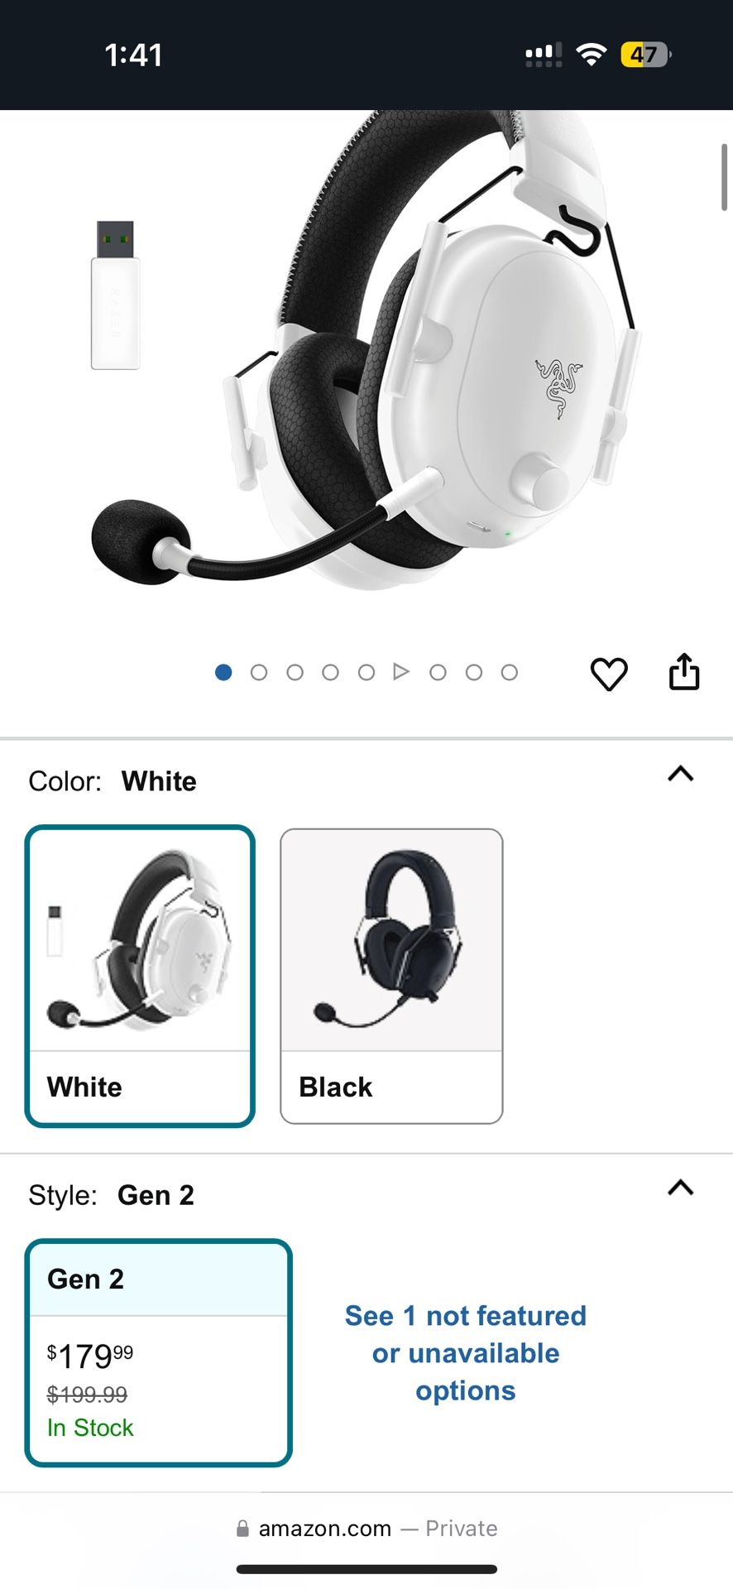The height and width of the screenshot is (1589, 733).
Task: Select the Gen 2 style card
Action: pyautogui.click(x=159, y=1352)
